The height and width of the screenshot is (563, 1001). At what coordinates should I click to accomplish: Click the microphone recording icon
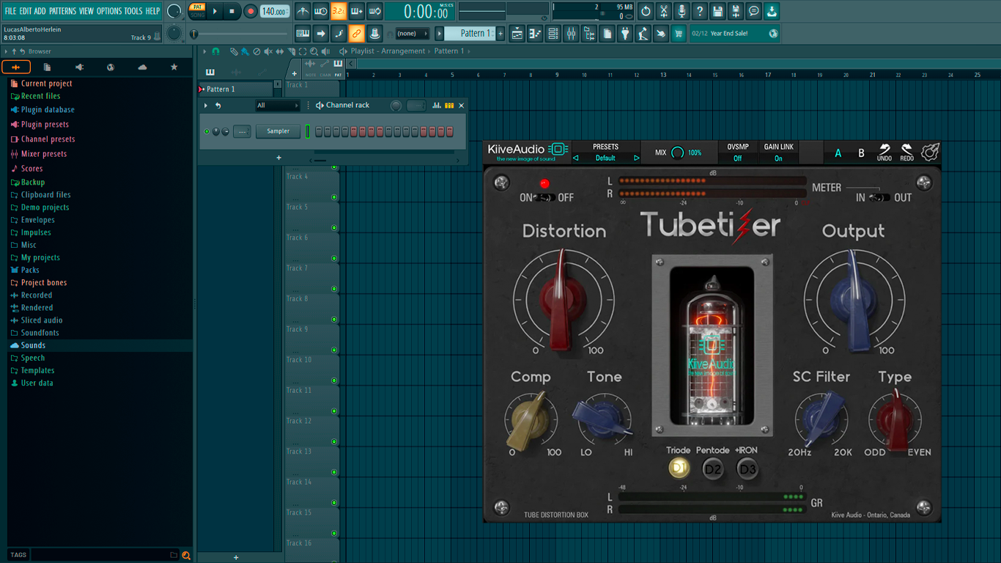pos(682,11)
